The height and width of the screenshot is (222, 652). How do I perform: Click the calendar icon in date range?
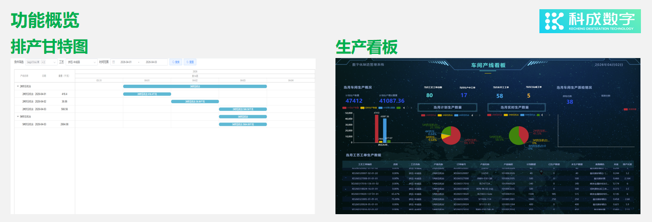[x=114, y=62]
